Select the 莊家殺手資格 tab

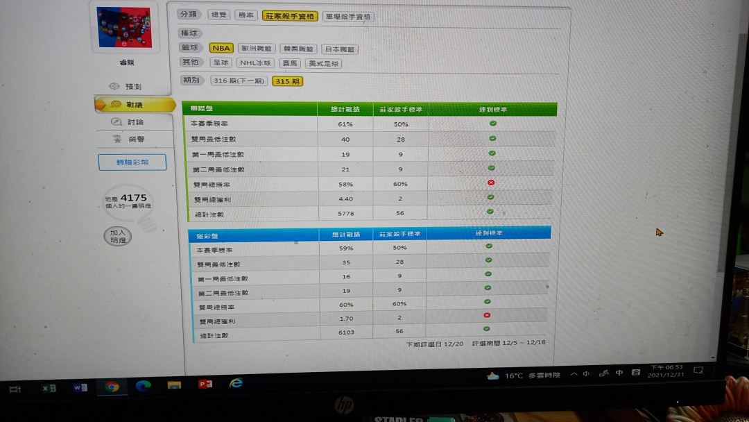click(x=290, y=16)
